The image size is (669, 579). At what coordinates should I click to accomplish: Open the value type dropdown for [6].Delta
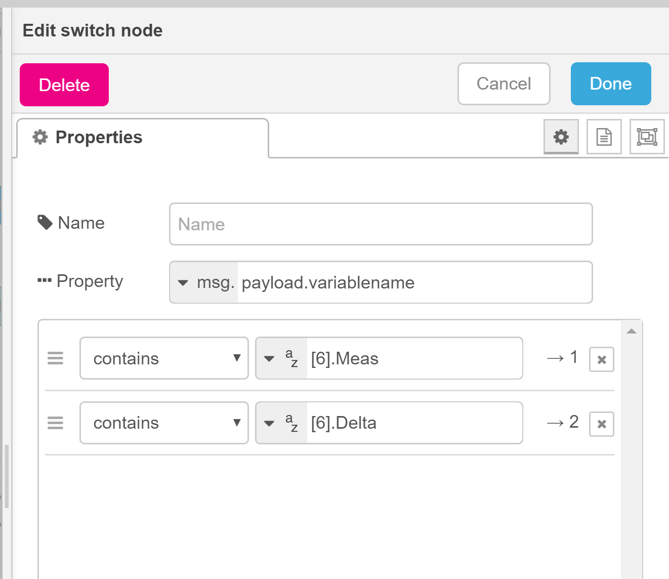269,423
